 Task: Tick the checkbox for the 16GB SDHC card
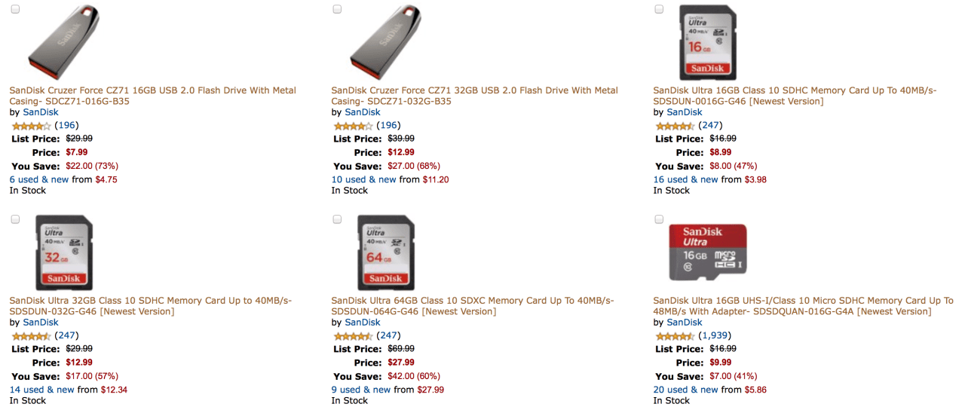click(659, 9)
